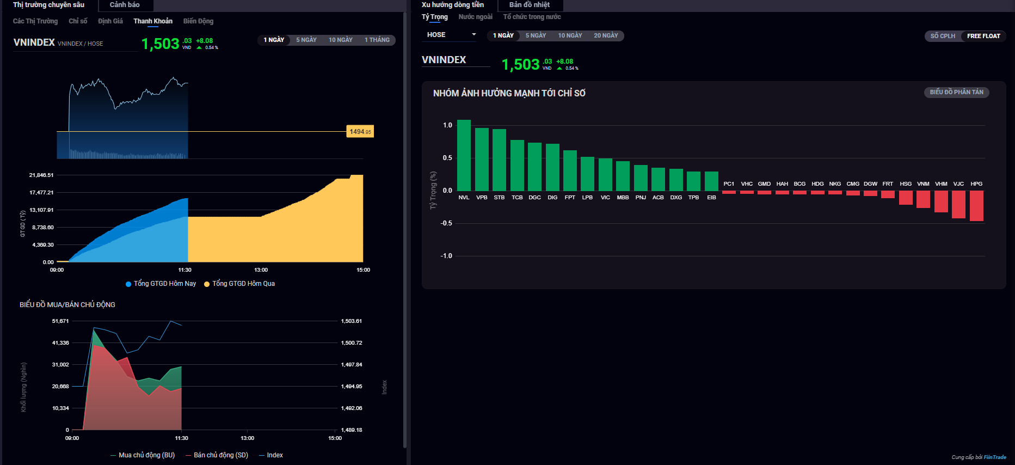
Task: Open the Cảnh báo tab
Action: (x=125, y=5)
